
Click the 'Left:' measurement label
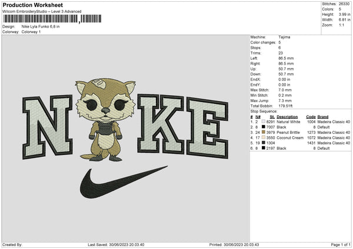pos(254,58)
